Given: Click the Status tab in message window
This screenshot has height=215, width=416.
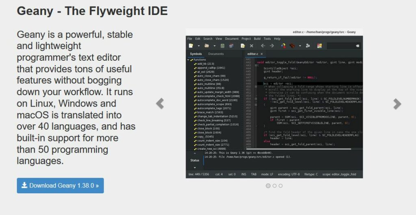Looking at the screenshot, I should click(x=195, y=160).
